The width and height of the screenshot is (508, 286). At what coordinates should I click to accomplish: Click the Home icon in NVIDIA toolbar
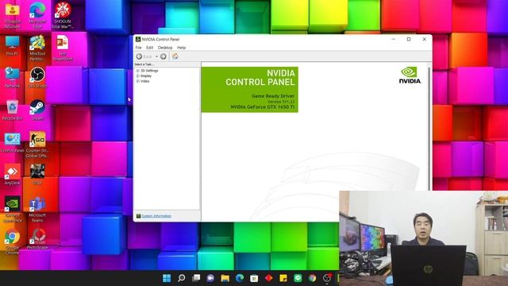pos(175,56)
